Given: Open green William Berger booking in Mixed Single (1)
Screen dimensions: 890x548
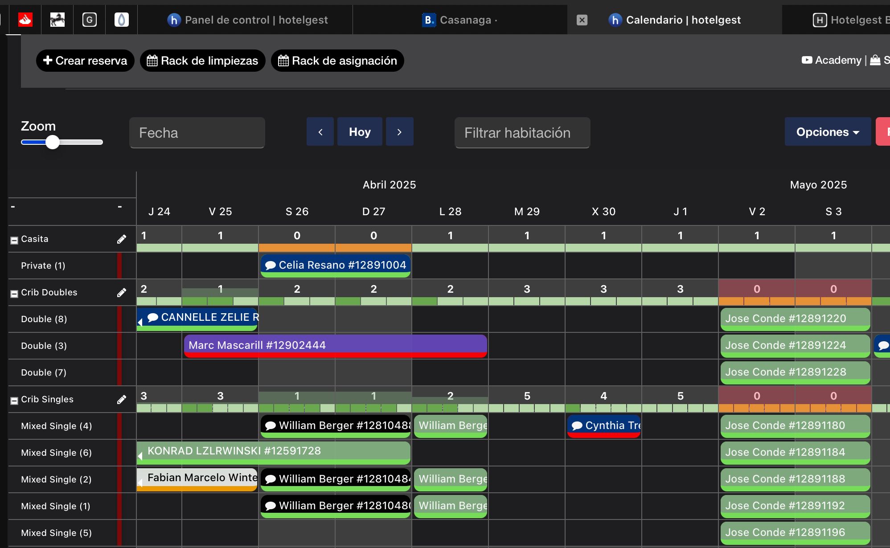Looking at the screenshot, I should coord(451,506).
